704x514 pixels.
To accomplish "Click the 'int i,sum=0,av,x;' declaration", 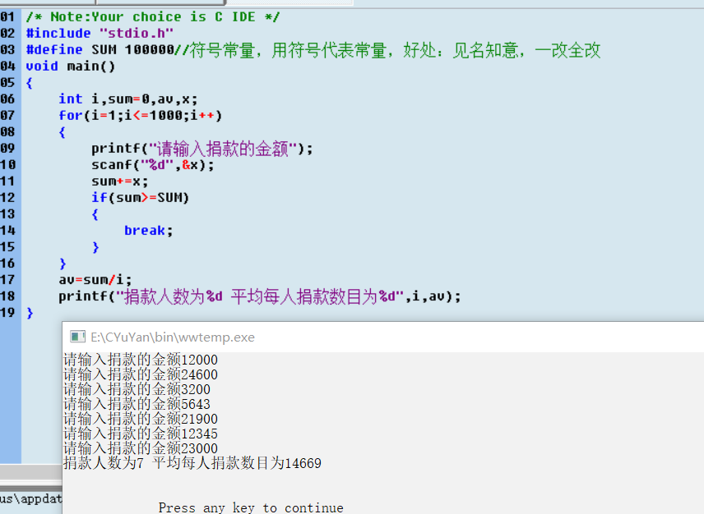I will coord(128,99).
